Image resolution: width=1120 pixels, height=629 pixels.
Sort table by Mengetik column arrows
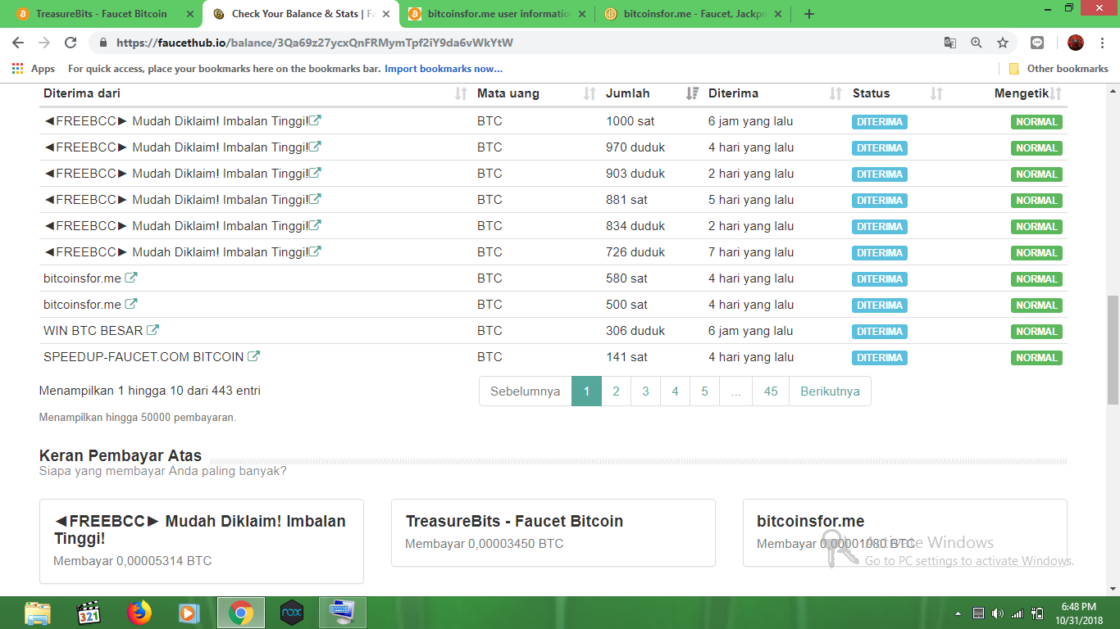click(1056, 93)
